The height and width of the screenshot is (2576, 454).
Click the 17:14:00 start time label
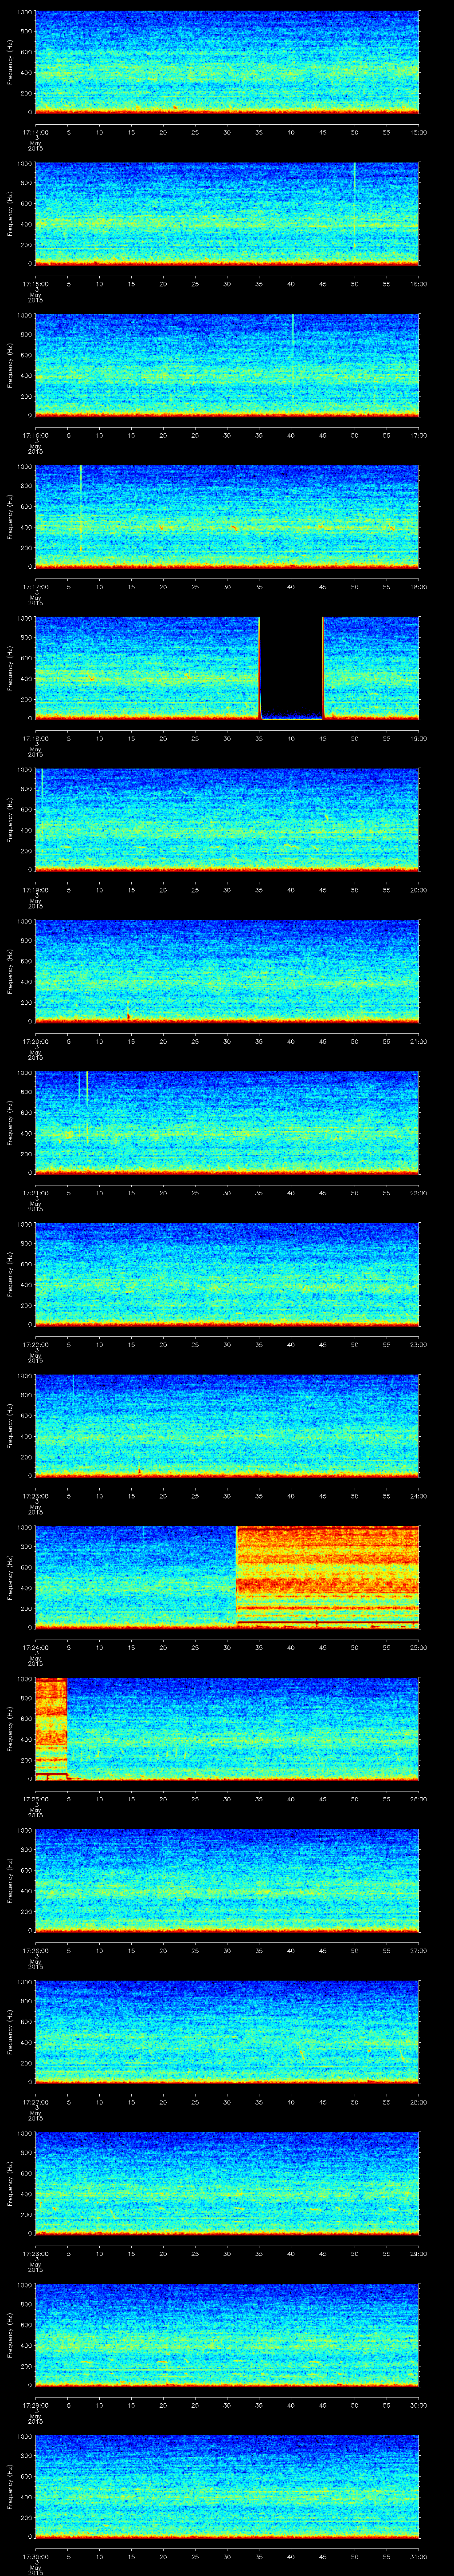[x=35, y=132]
